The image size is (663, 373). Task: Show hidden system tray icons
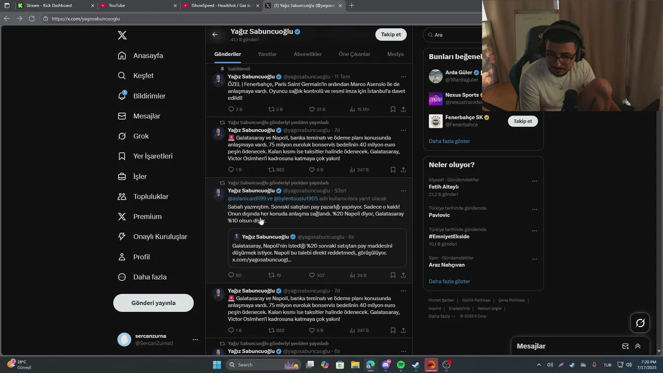539,365
